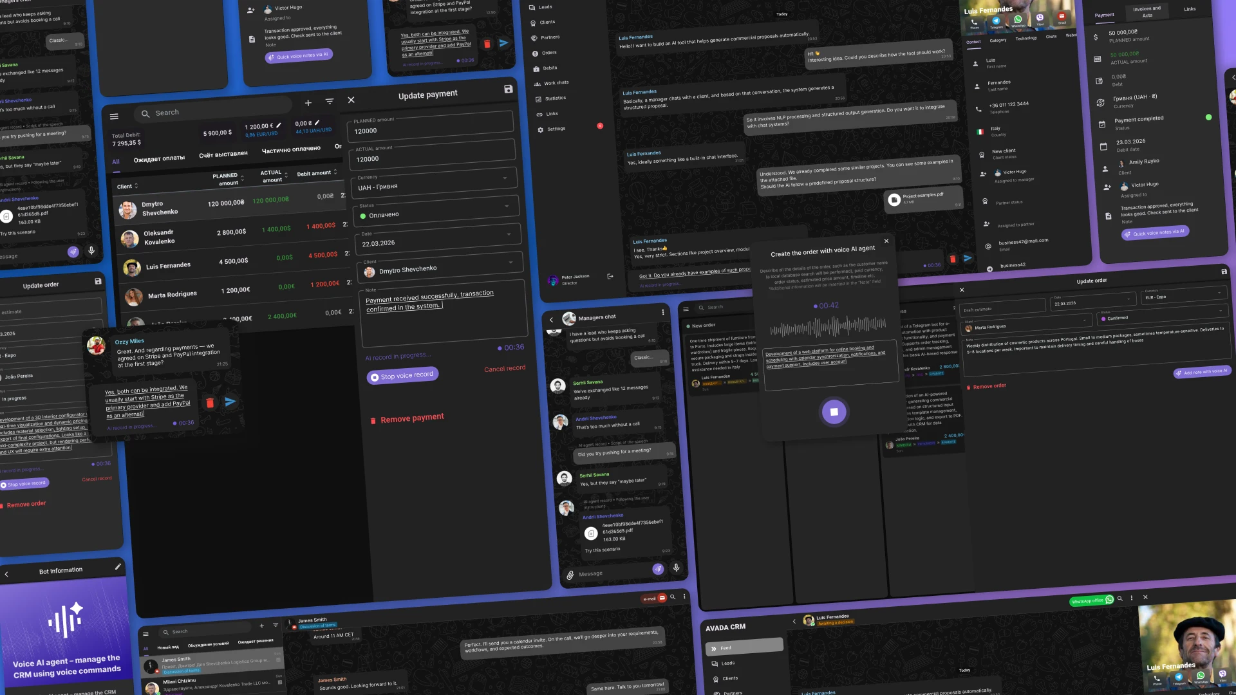Sort payments by the Debit amount column header
The image size is (1236, 695).
pos(317,173)
